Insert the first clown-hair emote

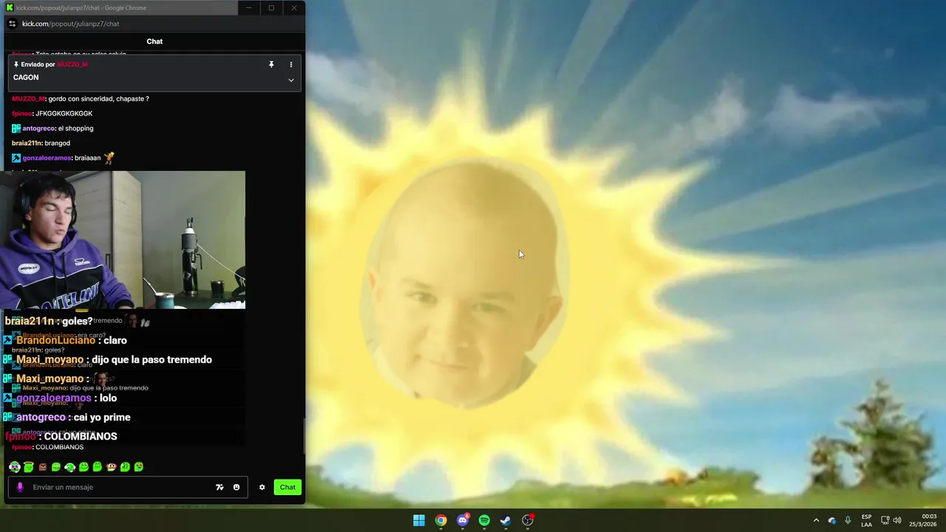(x=15, y=467)
